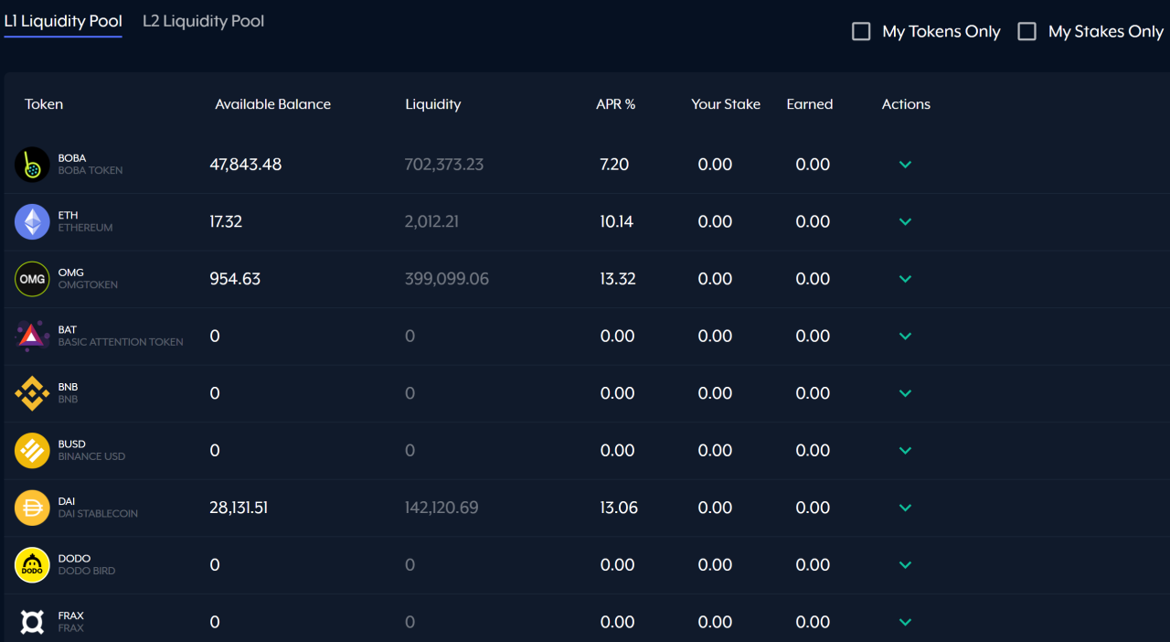Open actions chevron for OMG row

pyautogui.click(x=905, y=279)
